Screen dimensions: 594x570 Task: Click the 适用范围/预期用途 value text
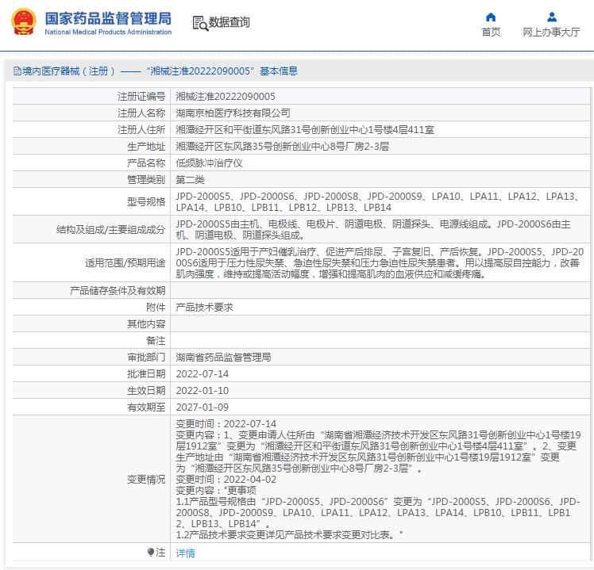[x=380, y=263]
